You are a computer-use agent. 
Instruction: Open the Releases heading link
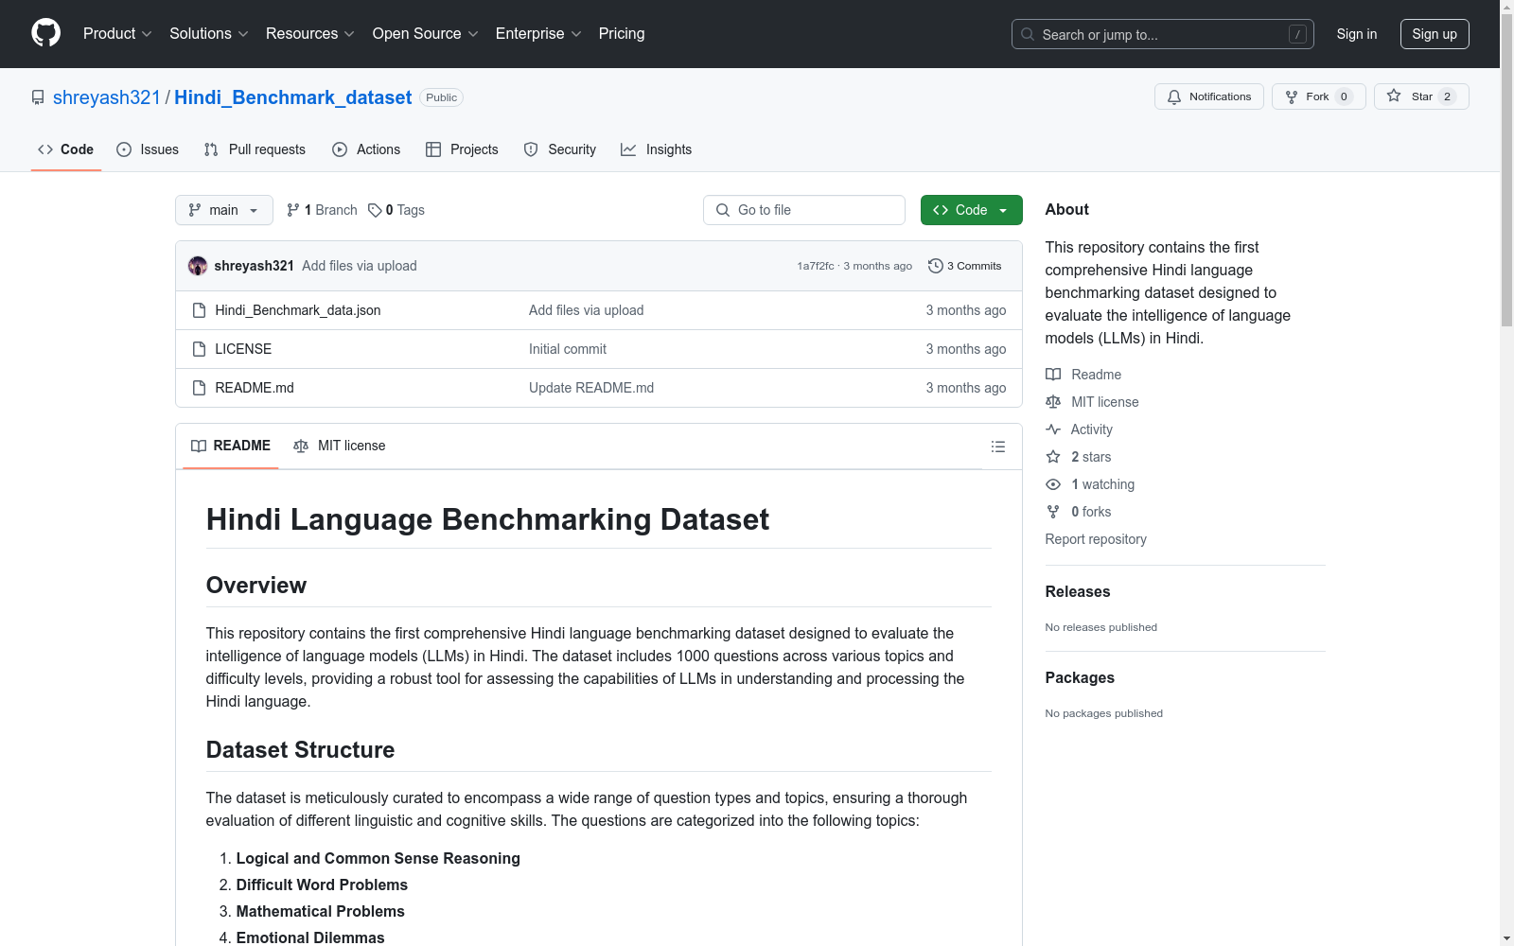click(1078, 591)
